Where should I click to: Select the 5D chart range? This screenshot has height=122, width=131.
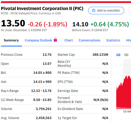click(x=126, y=55)
